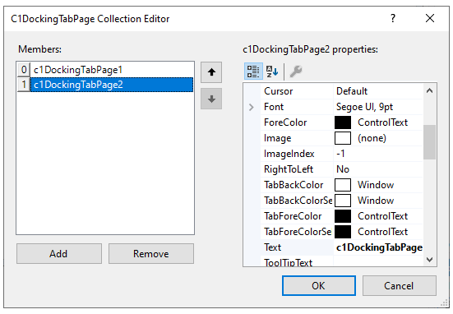
Task: Open Property Pages wrench icon
Action: [x=295, y=72]
